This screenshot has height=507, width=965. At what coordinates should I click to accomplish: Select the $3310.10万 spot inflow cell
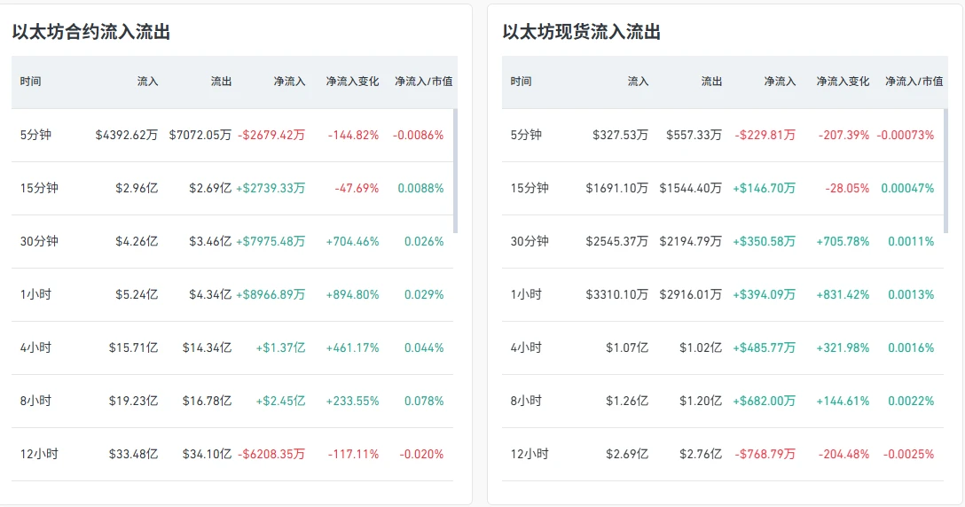[617, 295]
